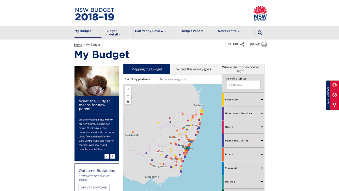Screen dimensions: 339x191
Task: Give happy smiley feedback
Action: click(x=334, y=85)
